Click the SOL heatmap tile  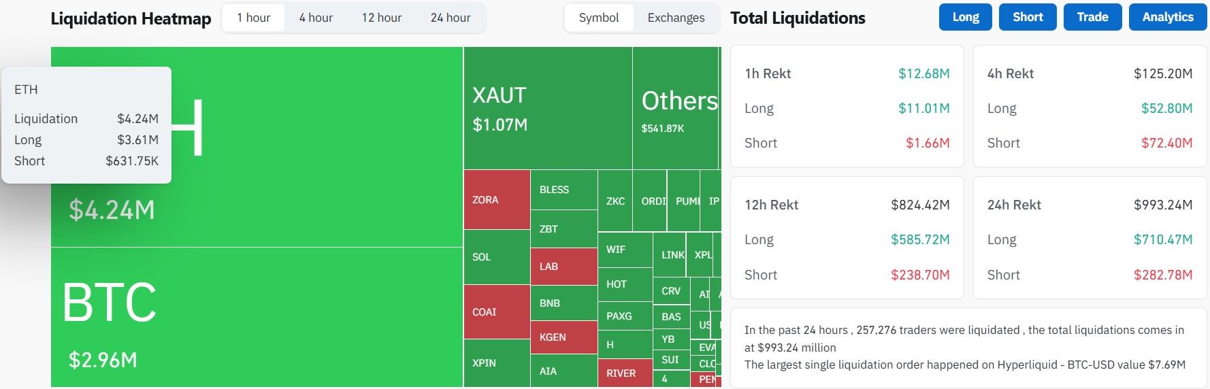click(x=497, y=257)
